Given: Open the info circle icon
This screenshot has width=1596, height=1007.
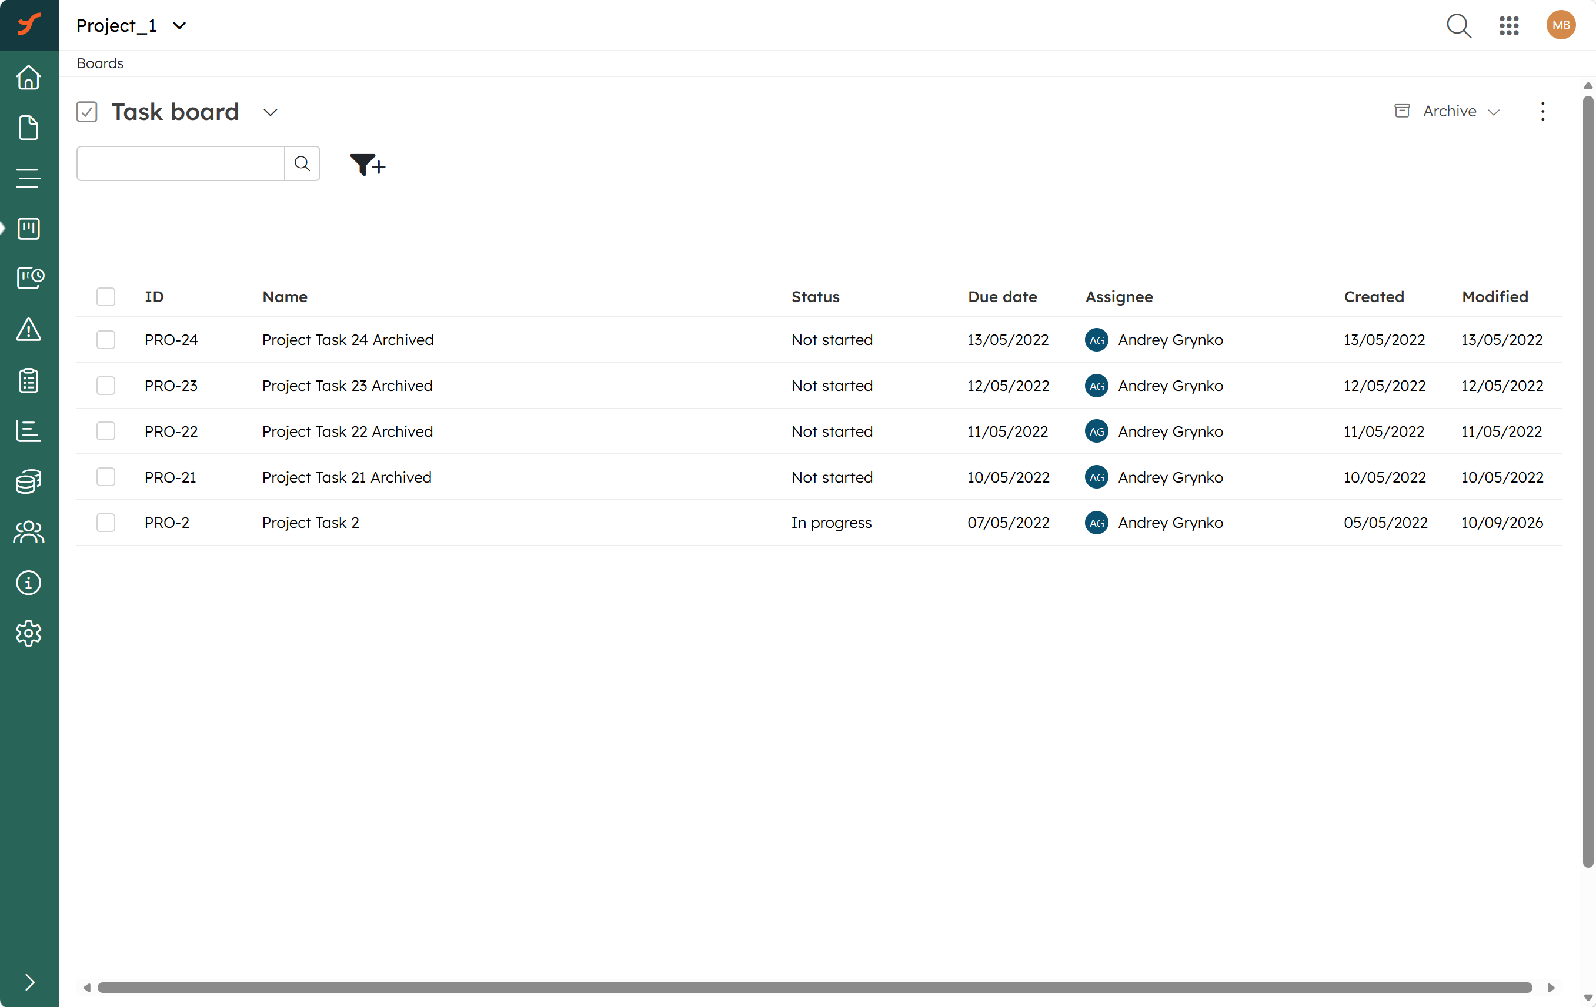Looking at the screenshot, I should 28,583.
